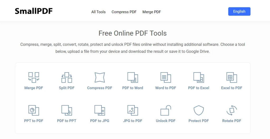Click the Word to PDF icon
The height and width of the screenshot is (139, 270).
point(166,78)
